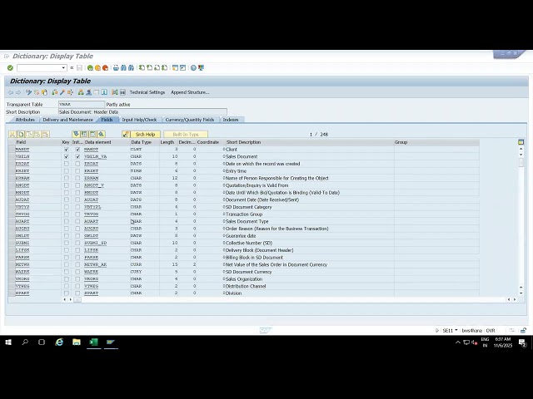The height and width of the screenshot is (399, 533).
Task: Click the Technical Settings button
Action: coord(147,92)
